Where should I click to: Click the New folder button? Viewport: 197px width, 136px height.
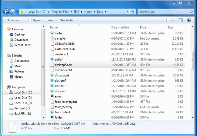click(66, 20)
